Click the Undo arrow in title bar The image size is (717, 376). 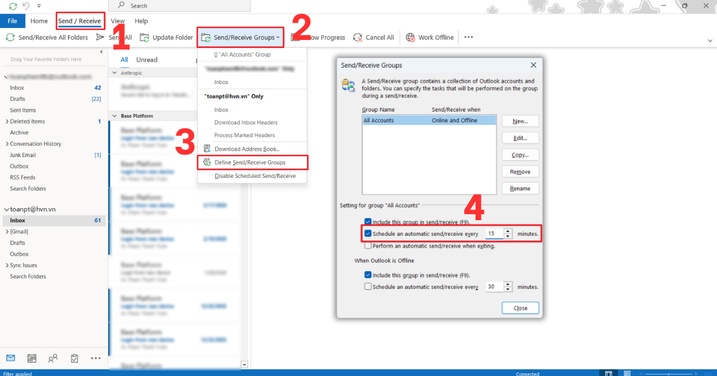point(26,6)
